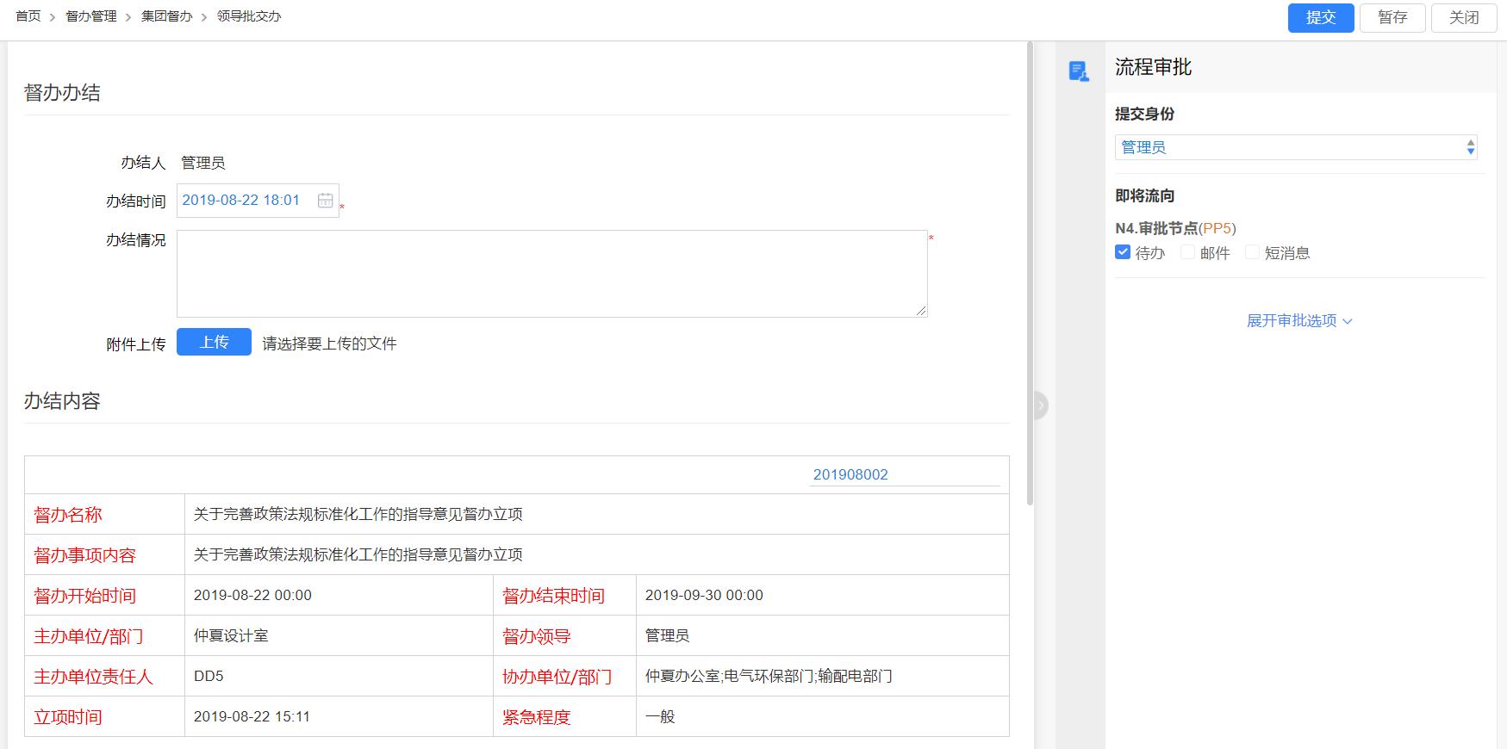Viewport: 1507px width, 749px height.
Task: Click the 201908002 number field
Action: (904, 474)
